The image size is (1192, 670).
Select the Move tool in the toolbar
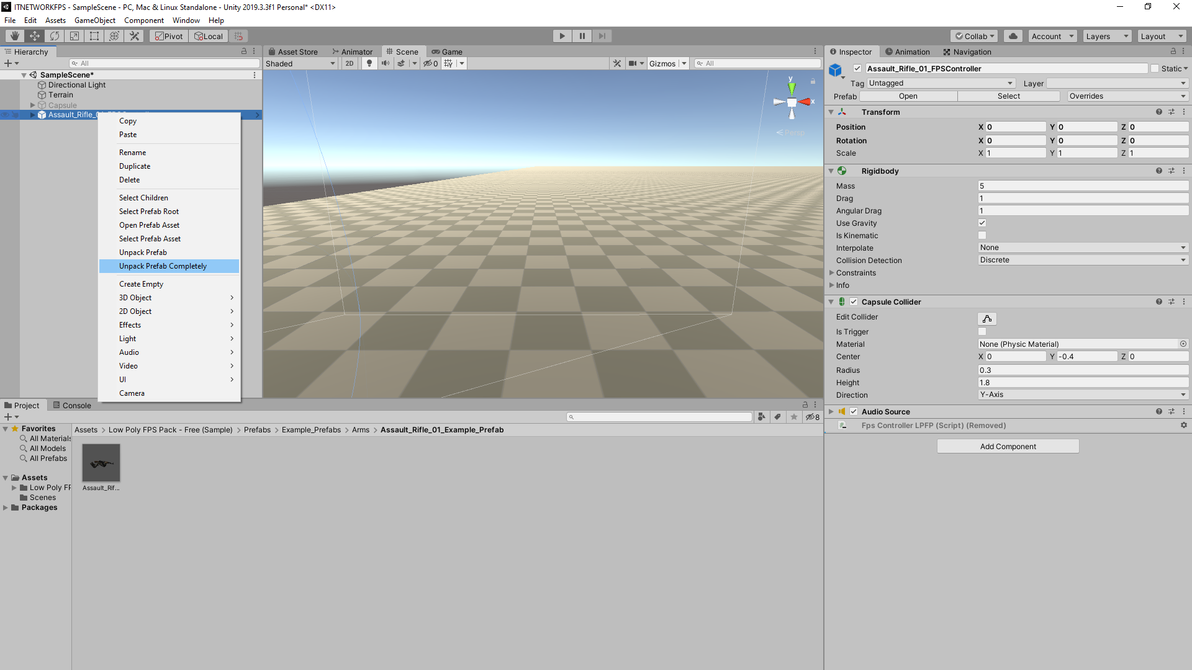[34, 35]
